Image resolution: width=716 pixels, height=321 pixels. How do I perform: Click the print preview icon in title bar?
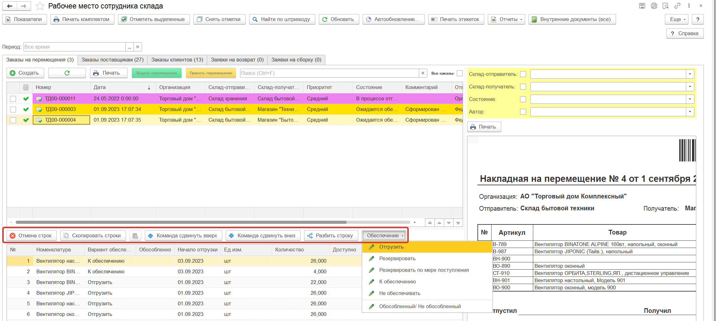666,6
